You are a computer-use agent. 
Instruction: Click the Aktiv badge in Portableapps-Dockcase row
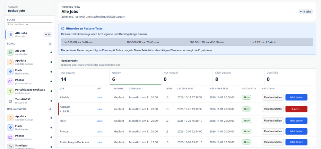tap(247, 142)
